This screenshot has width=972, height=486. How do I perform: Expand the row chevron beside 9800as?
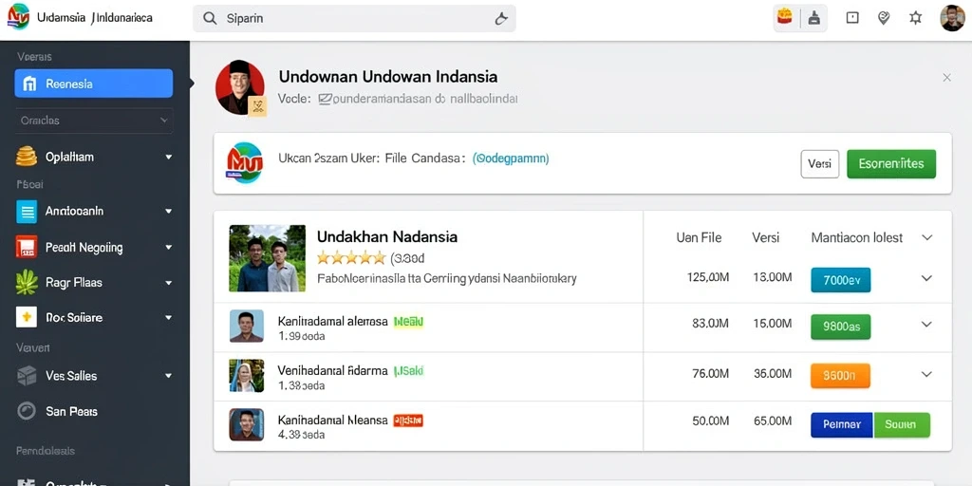[x=926, y=325]
